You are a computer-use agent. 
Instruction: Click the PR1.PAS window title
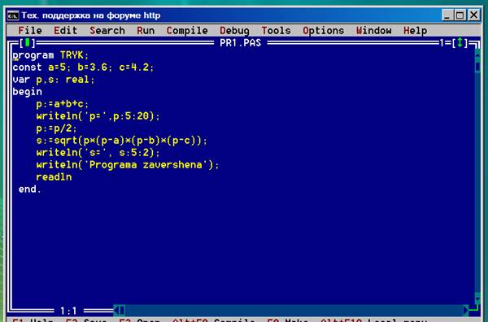240,42
